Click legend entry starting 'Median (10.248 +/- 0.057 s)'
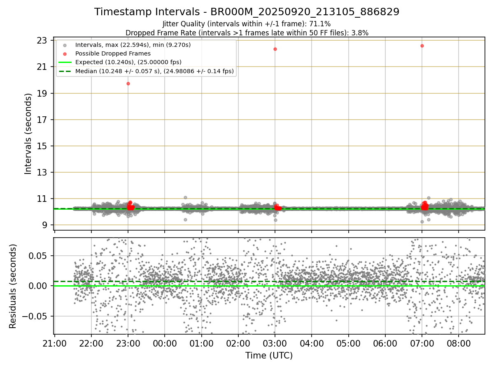Screen dimensions: 494x370 pos(154,71)
